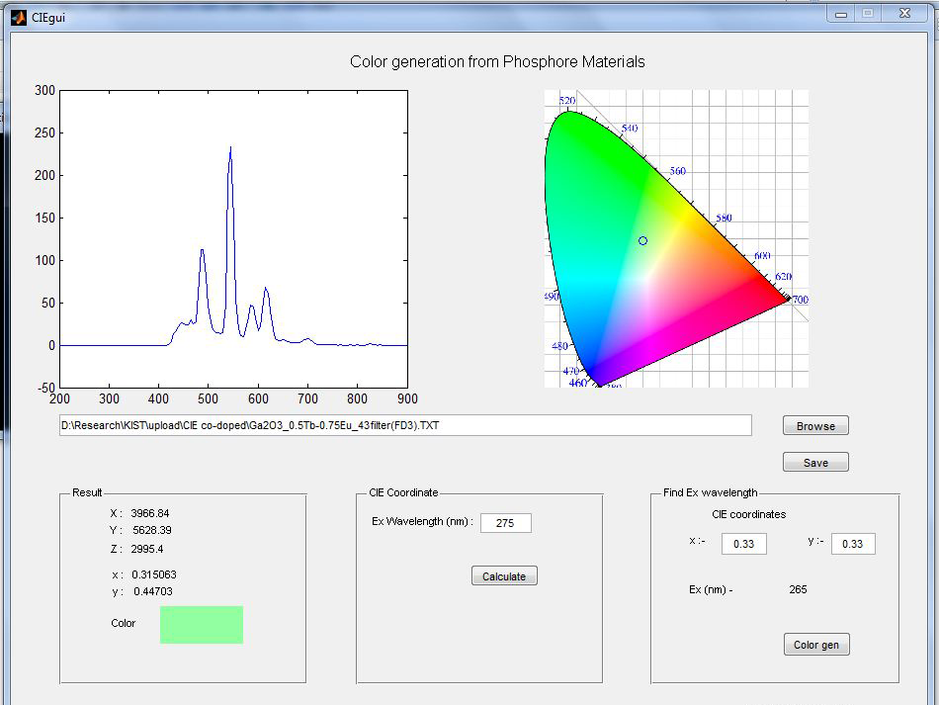Click the Y value 5628.39 in Result
The height and width of the screenshot is (705, 939).
pyautogui.click(x=152, y=530)
